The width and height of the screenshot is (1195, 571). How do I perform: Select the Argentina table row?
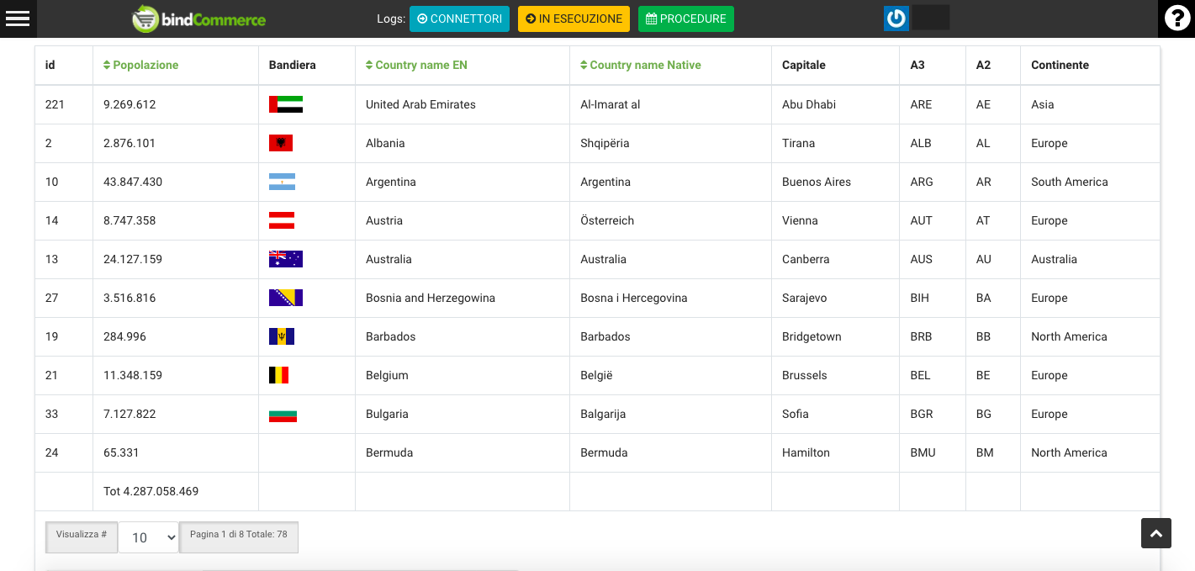click(x=390, y=182)
